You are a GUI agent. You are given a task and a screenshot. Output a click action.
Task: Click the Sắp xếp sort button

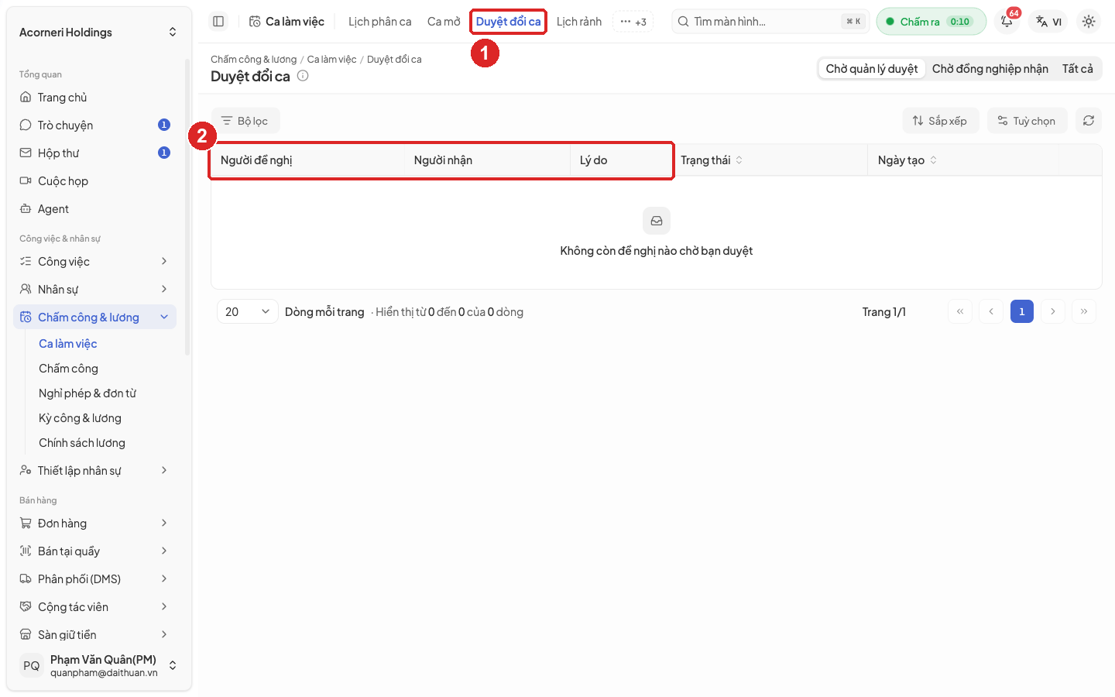(940, 121)
